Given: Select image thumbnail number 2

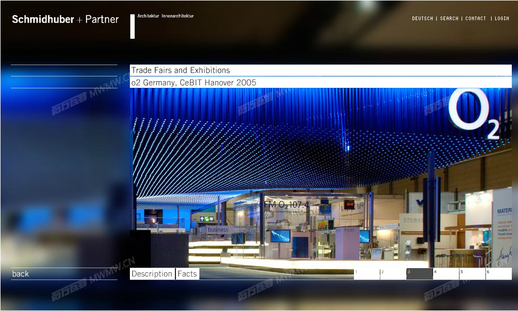Looking at the screenshot, I should click(393, 274).
